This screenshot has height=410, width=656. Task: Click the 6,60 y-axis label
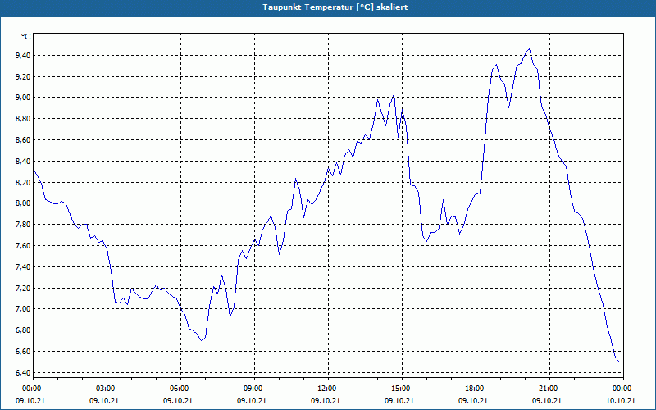pyautogui.click(x=24, y=352)
